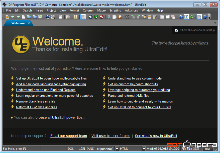
Task: Click Email our support team link
Action: click(68, 136)
